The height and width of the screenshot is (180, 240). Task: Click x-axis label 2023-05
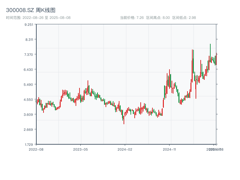[80, 149]
